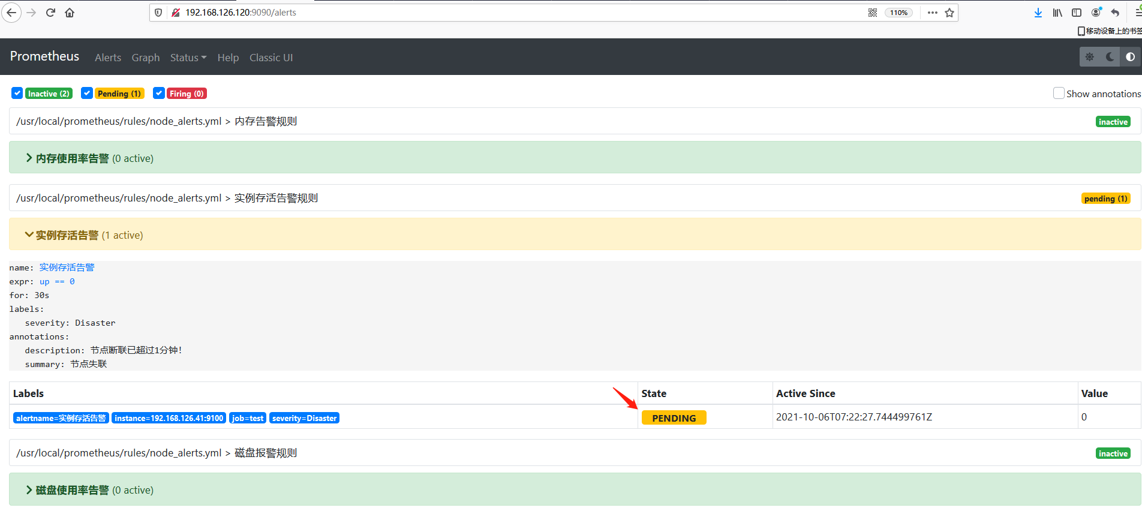This screenshot has height=529, width=1142.
Task: Click the green Inactive (2) badge label
Action: point(49,94)
